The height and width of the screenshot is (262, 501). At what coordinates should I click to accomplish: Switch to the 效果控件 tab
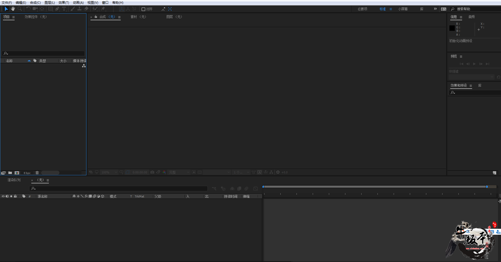36,17
